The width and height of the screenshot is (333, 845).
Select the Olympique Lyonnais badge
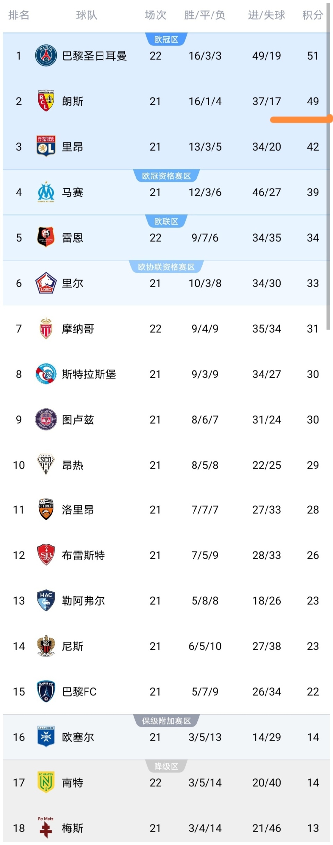(x=46, y=146)
